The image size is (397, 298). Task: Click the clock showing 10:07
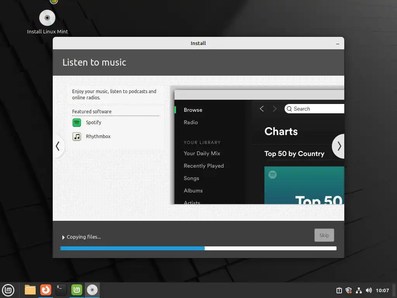(382, 290)
